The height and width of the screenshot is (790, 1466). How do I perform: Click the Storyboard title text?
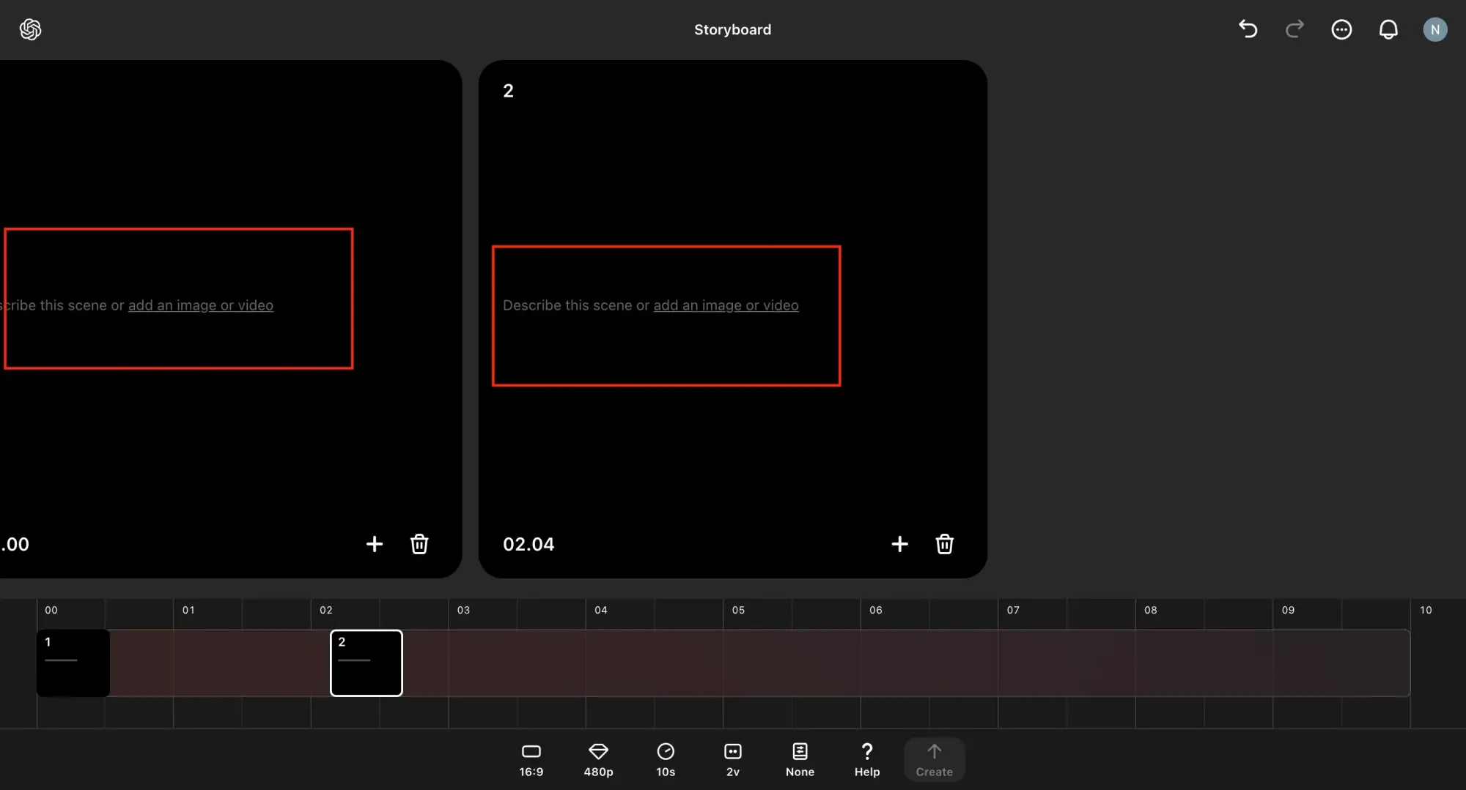click(732, 29)
